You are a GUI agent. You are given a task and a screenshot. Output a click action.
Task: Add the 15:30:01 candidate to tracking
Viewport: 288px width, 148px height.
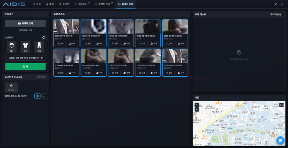[x=126, y=73]
